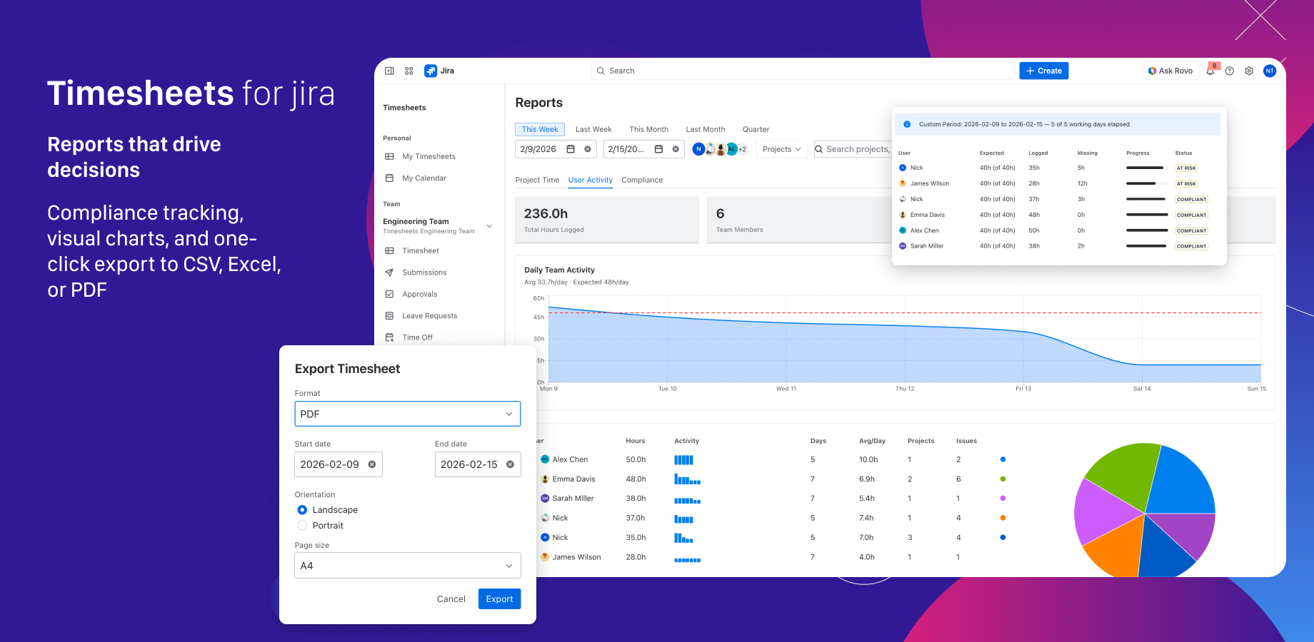
Task: Open the notifications bell with 8 unread
Action: (1210, 71)
